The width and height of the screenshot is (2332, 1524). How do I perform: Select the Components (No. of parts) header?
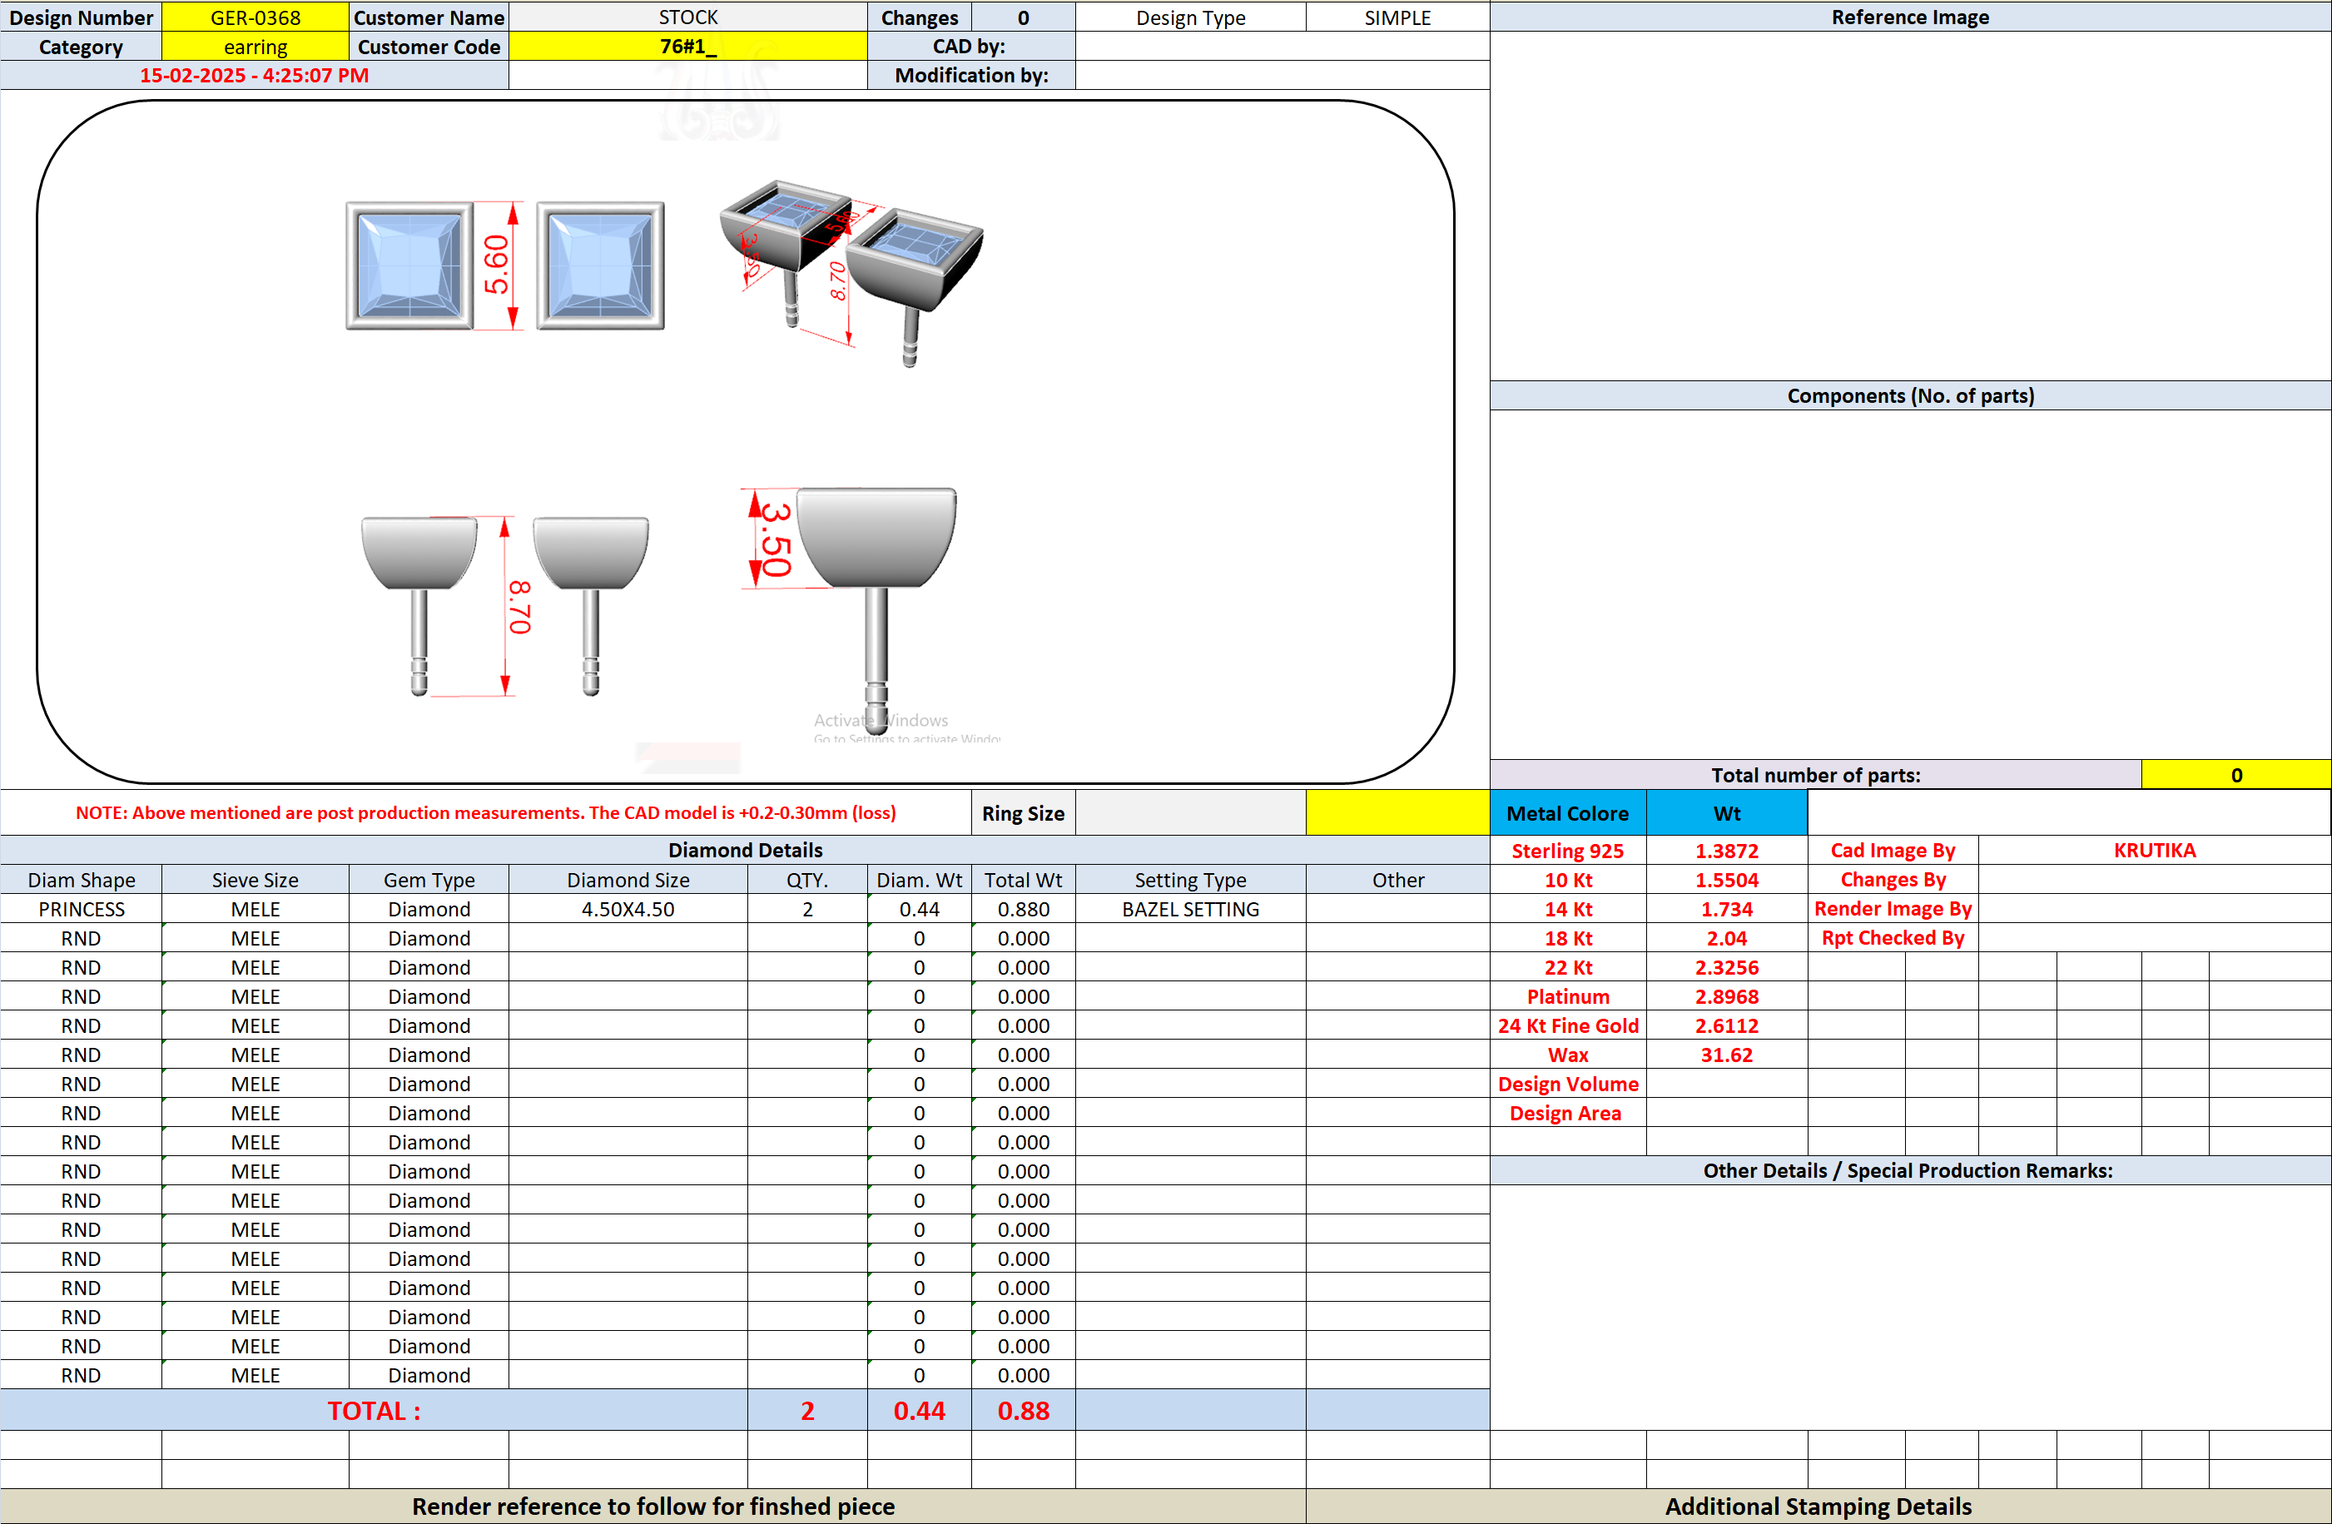point(1910,395)
